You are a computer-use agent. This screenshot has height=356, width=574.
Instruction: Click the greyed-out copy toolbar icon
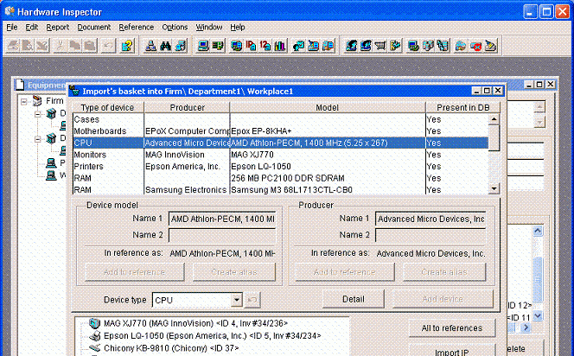(75, 46)
